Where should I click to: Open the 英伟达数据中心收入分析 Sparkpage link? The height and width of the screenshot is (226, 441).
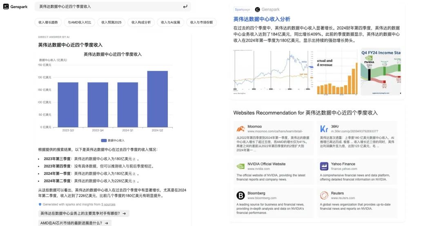point(262,19)
